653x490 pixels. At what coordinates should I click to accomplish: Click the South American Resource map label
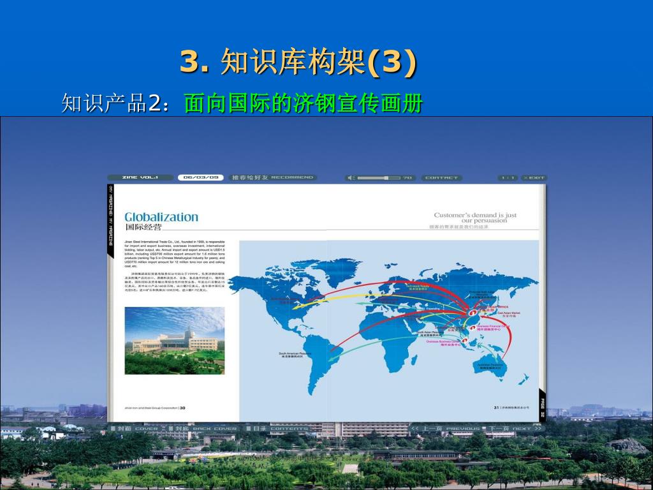(295, 355)
